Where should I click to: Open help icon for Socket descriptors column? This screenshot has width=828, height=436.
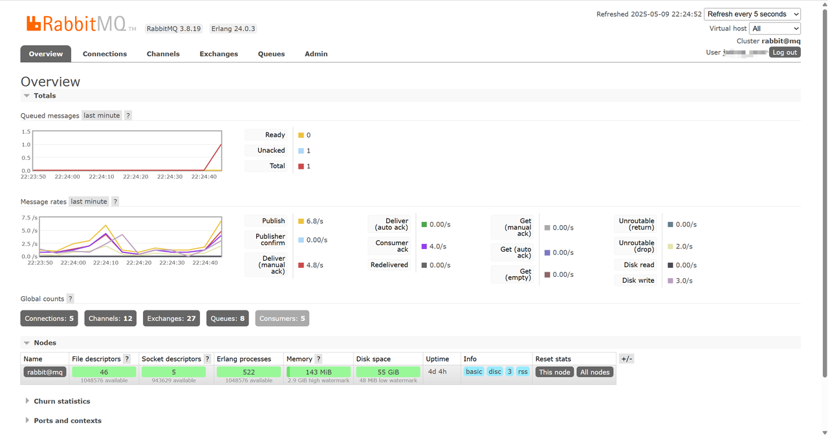point(208,358)
